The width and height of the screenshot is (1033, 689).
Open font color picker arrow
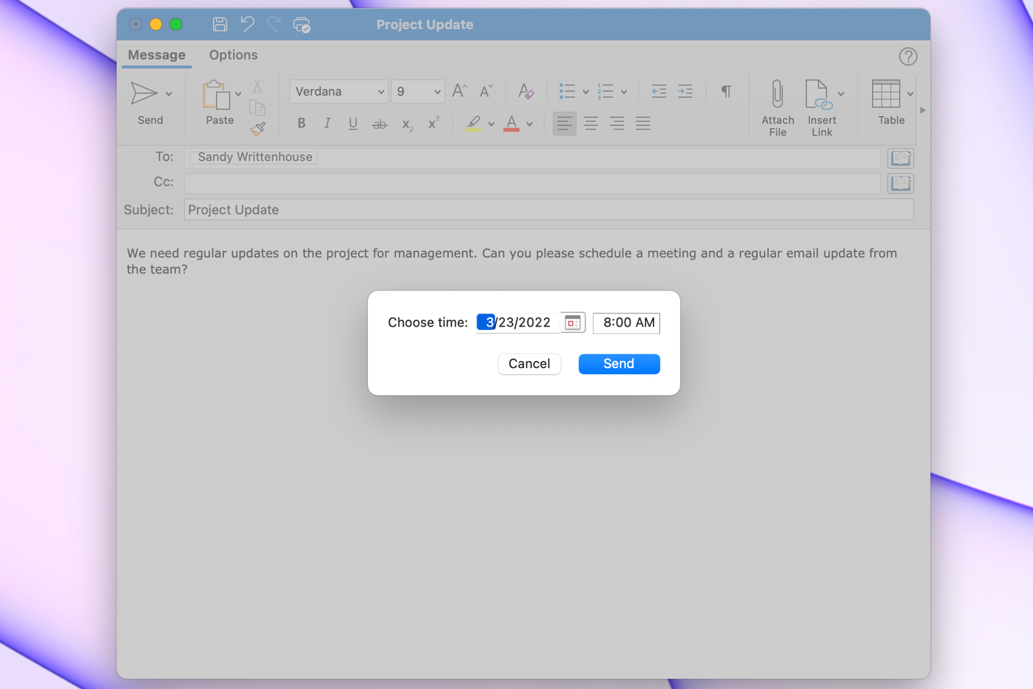(x=530, y=125)
